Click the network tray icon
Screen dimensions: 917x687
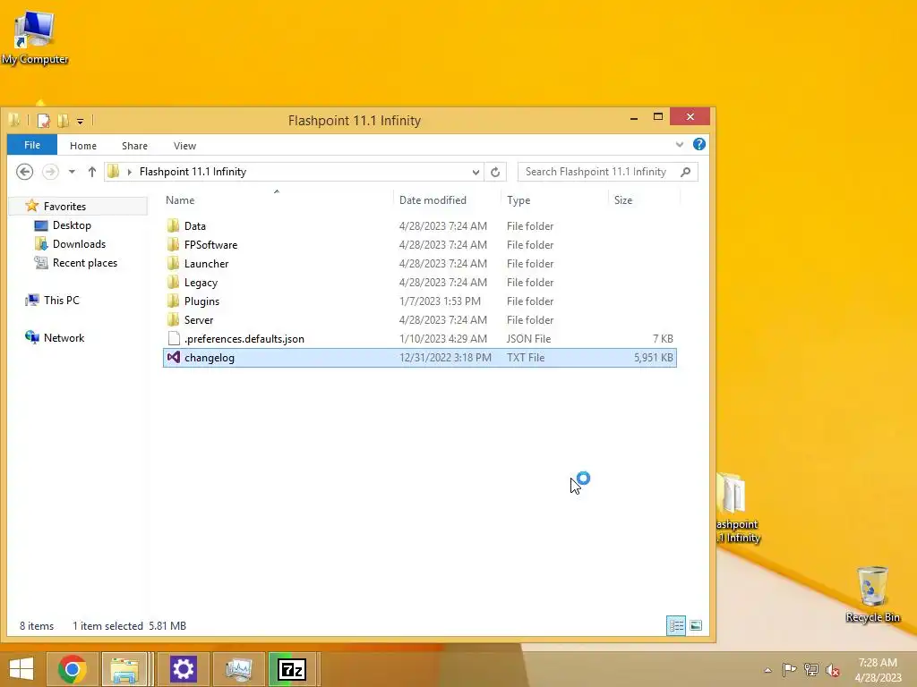(810, 670)
